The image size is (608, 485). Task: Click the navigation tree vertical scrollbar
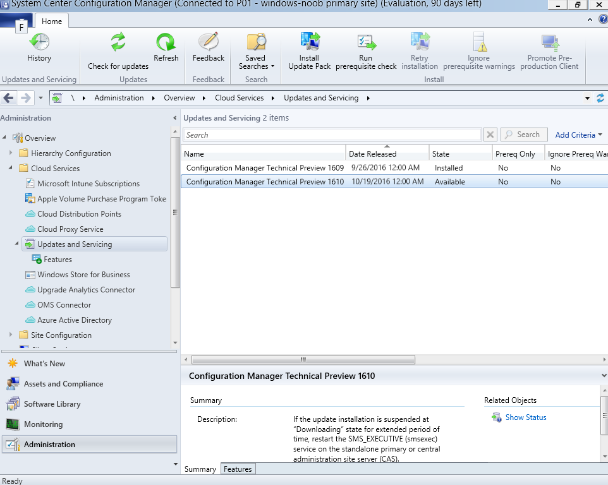tap(175, 212)
